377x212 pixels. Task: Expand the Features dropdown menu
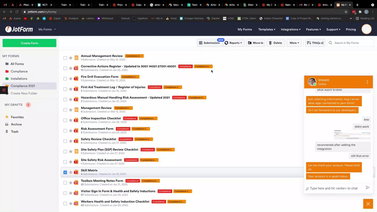pyautogui.click(x=313, y=29)
